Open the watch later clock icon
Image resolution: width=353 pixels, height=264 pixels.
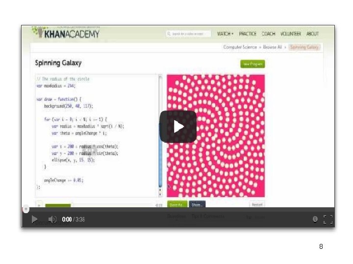(x=315, y=220)
